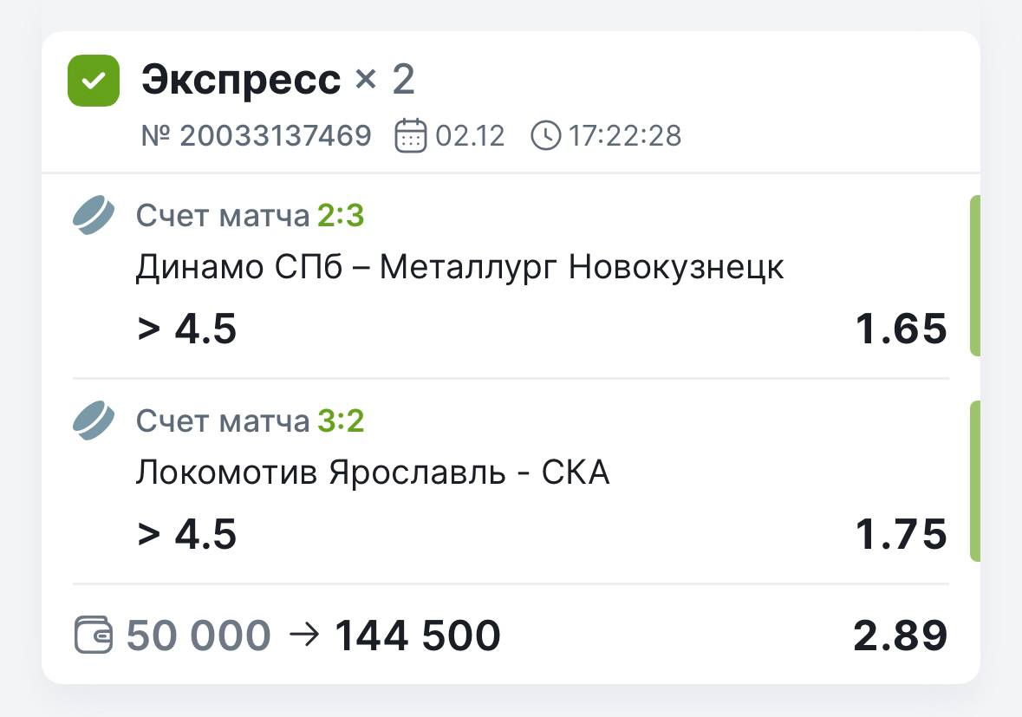This screenshot has height=717, width=1022.
Task: Click the 1.65 odds value
Action: (x=901, y=329)
